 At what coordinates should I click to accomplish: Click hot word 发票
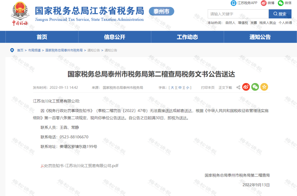254,23
